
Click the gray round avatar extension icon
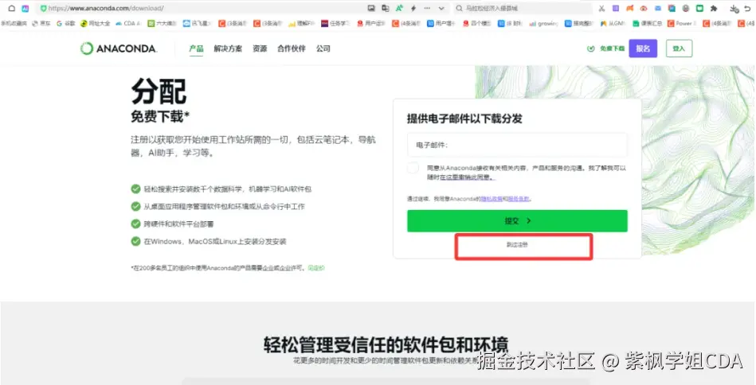[686, 8]
